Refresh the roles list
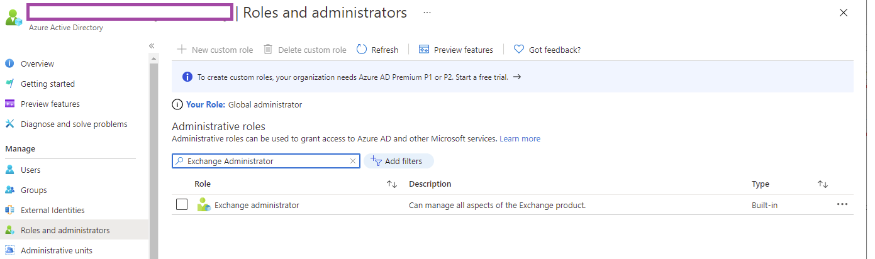The width and height of the screenshot is (875, 259). click(377, 50)
